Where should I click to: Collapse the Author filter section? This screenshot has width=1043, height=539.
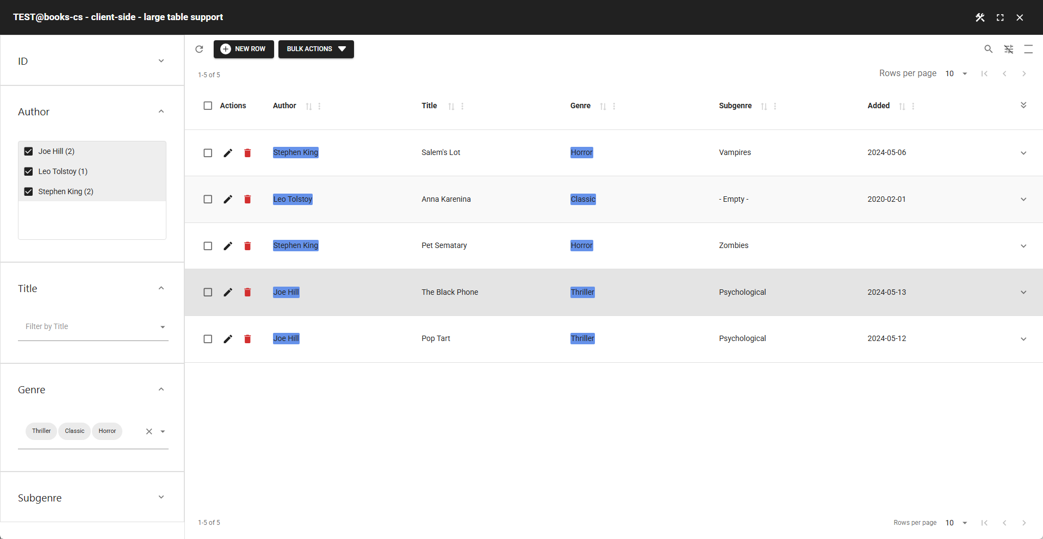(161, 111)
